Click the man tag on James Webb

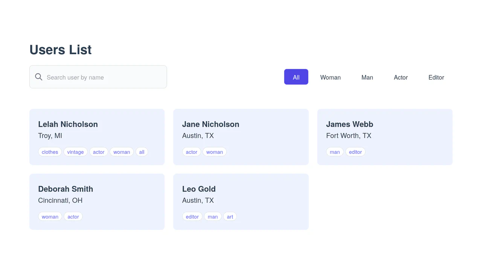[x=335, y=152]
